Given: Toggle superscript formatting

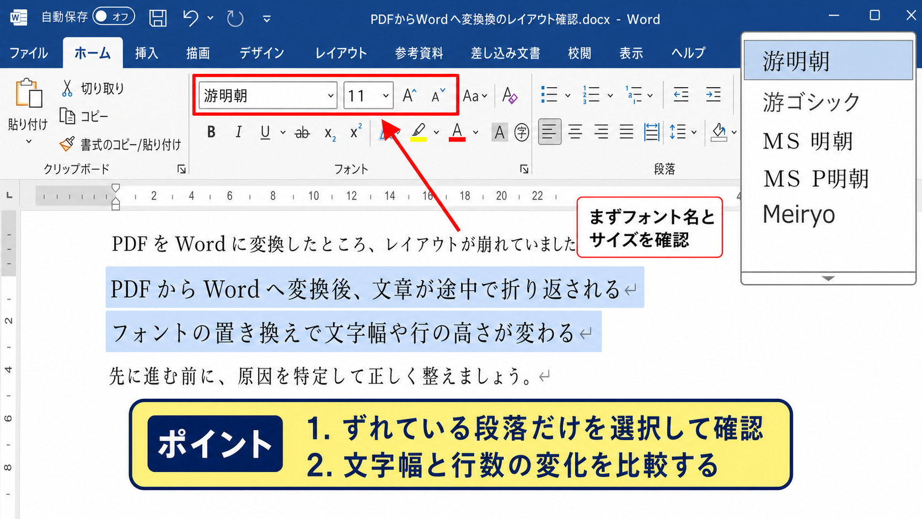Looking at the screenshot, I should pos(356,131).
